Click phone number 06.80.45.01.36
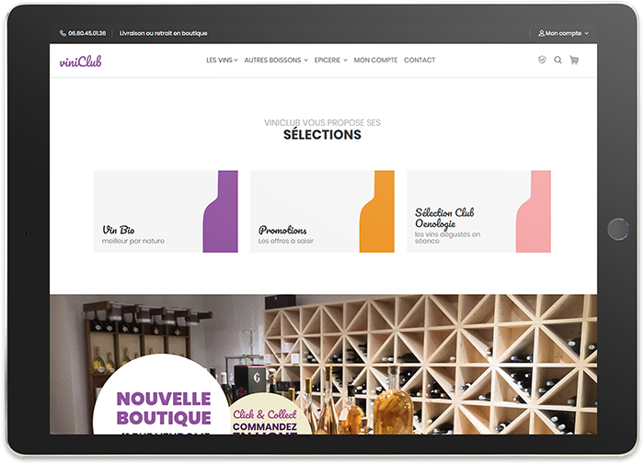Image resolution: width=644 pixels, height=464 pixels. pyautogui.click(x=86, y=33)
